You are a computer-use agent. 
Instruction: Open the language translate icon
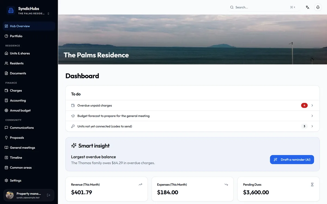(x=307, y=7)
